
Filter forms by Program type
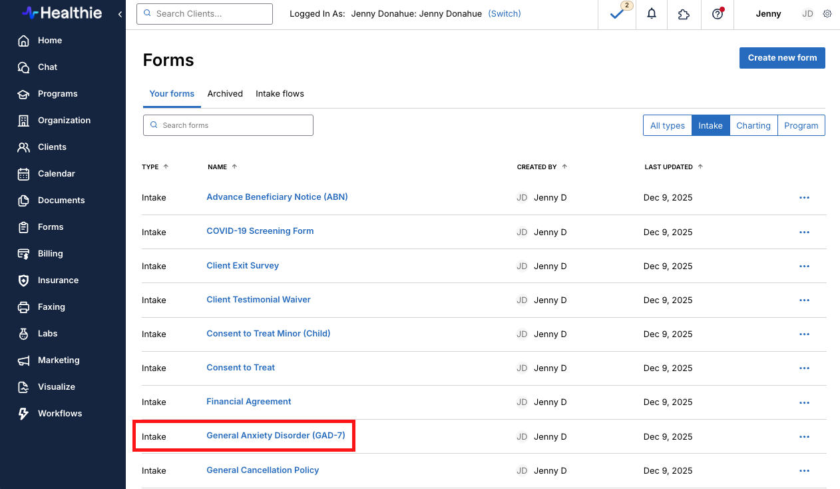801,125
